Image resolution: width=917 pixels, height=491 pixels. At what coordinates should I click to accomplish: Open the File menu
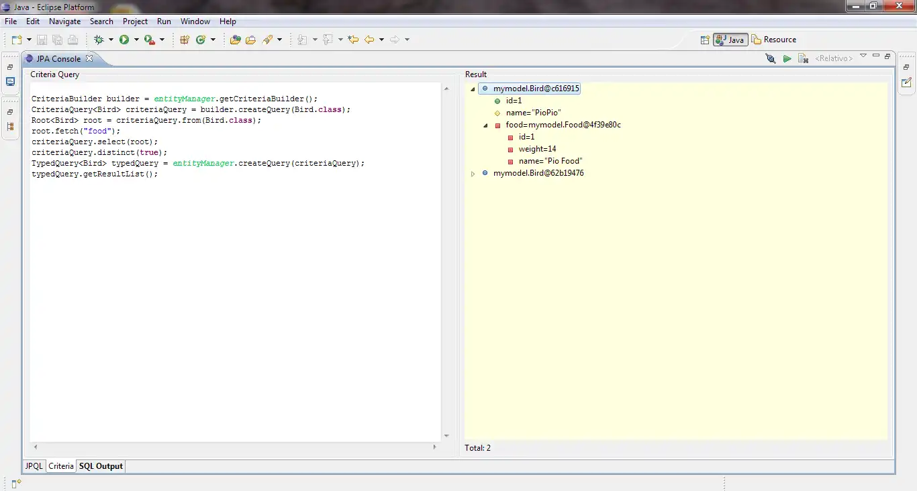click(11, 21)
